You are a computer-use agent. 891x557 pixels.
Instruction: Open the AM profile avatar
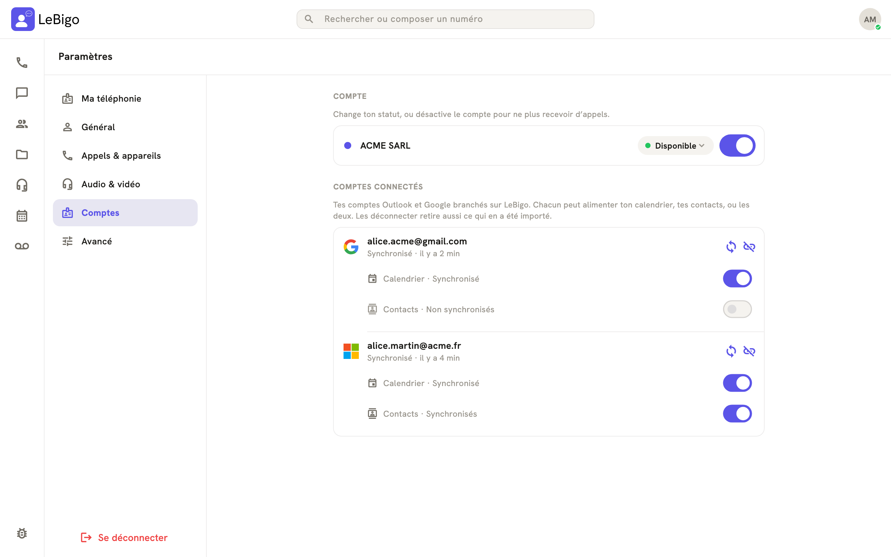(x=870, y=19)
